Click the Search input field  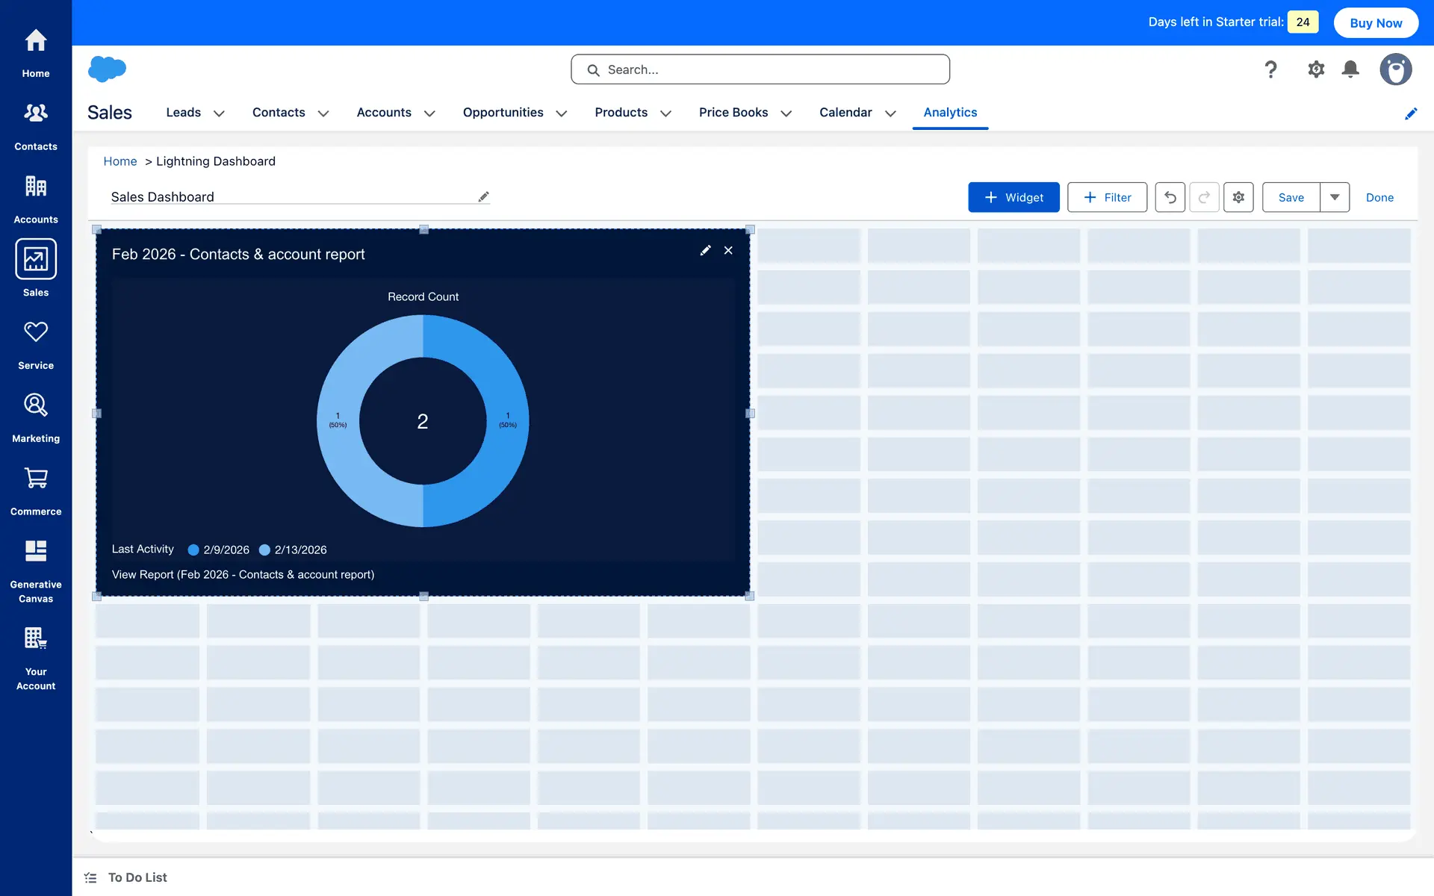click(760, 69)
